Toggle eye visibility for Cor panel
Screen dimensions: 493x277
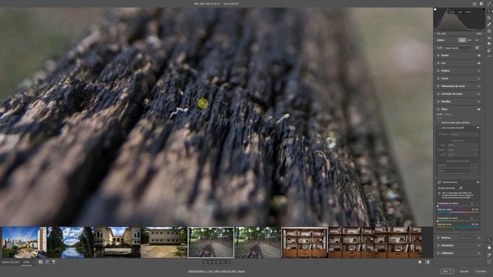[478, 63]
